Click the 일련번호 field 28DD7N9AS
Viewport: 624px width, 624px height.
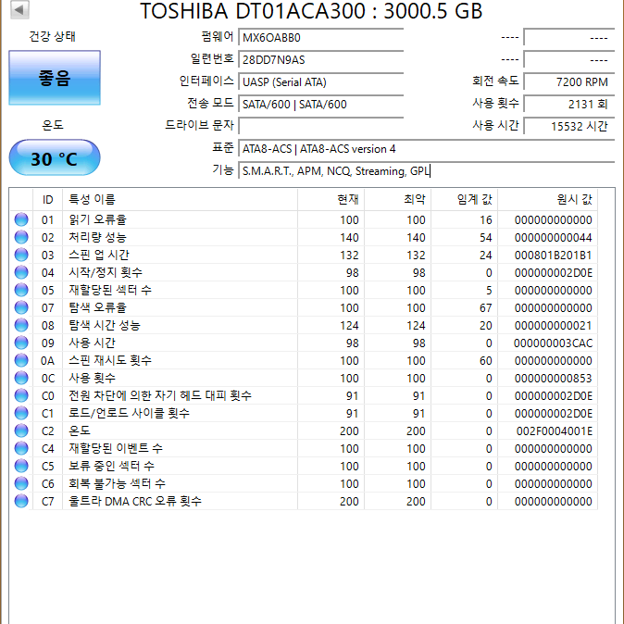(320, 59)
